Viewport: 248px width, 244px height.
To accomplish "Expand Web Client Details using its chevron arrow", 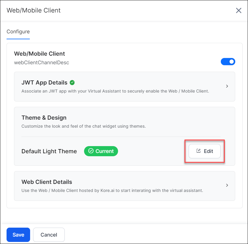I will 227,185.
